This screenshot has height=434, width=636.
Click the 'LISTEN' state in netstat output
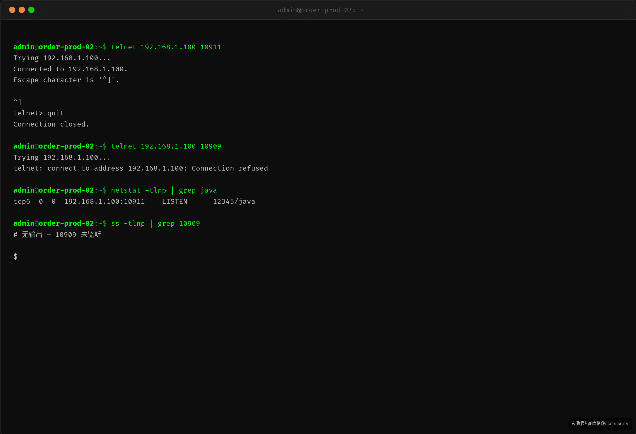pos(175,202)
